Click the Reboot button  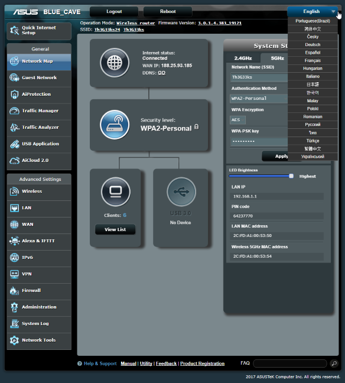point(168,11)
